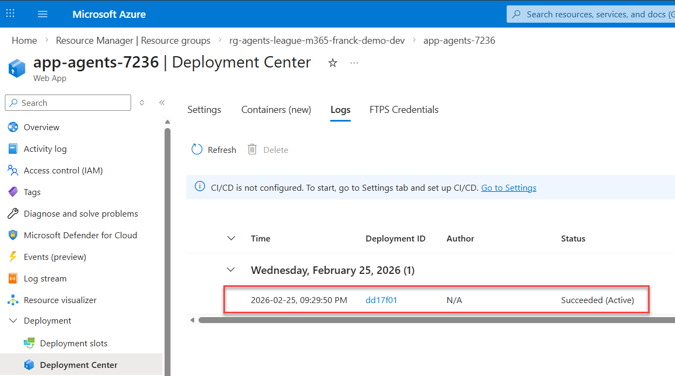Collapse the sidebar with double chevron

click(x=162, y=103)
